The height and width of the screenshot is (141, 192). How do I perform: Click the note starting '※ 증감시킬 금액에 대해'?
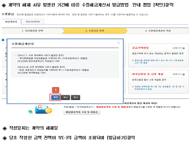[158, 62]
